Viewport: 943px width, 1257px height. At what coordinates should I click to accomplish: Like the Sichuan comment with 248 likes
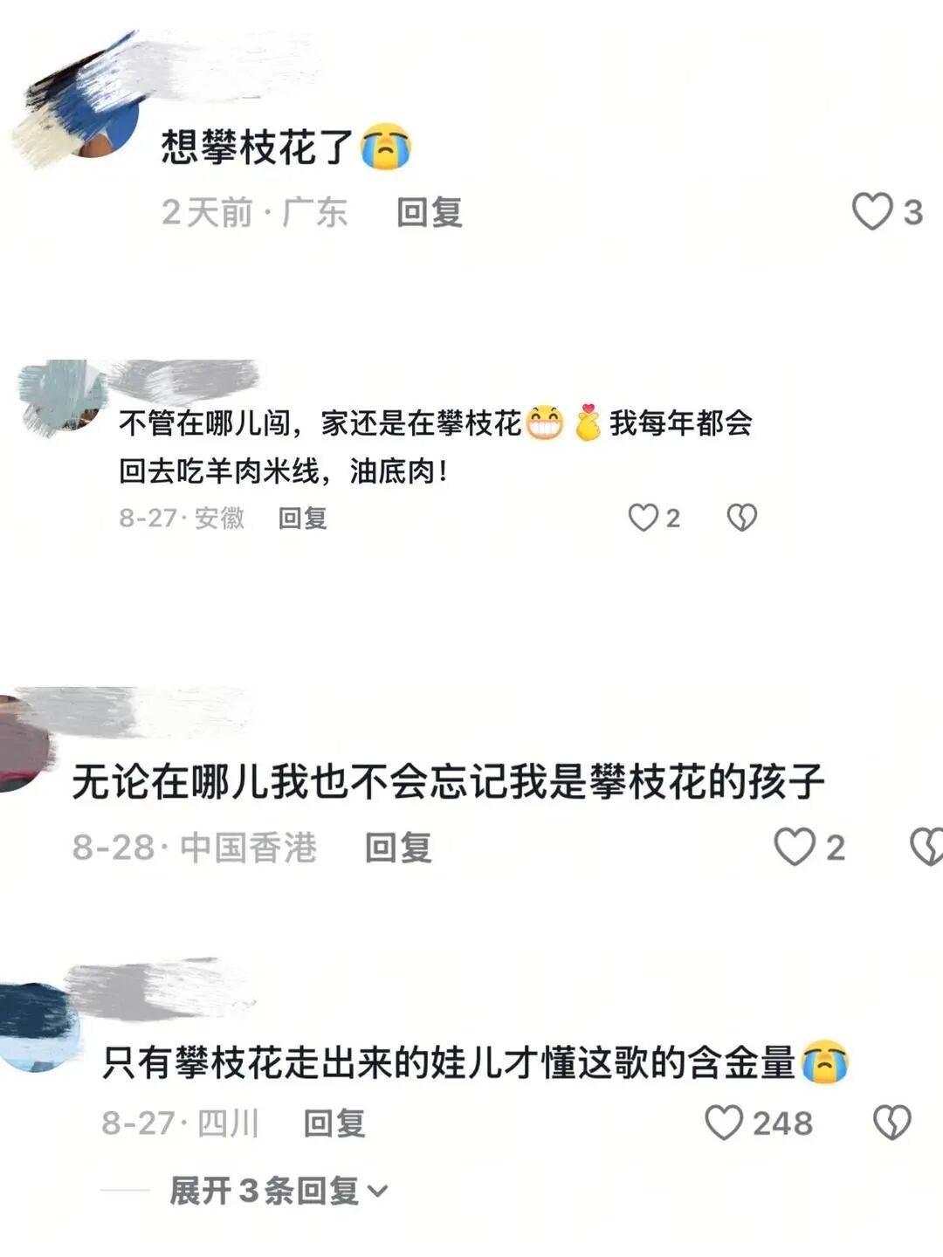724,1123
